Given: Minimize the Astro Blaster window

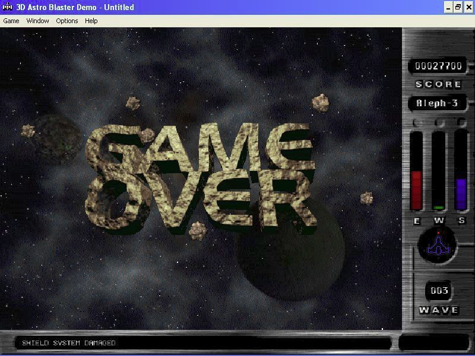Looking at the screenshot, I should click(449, 7).
